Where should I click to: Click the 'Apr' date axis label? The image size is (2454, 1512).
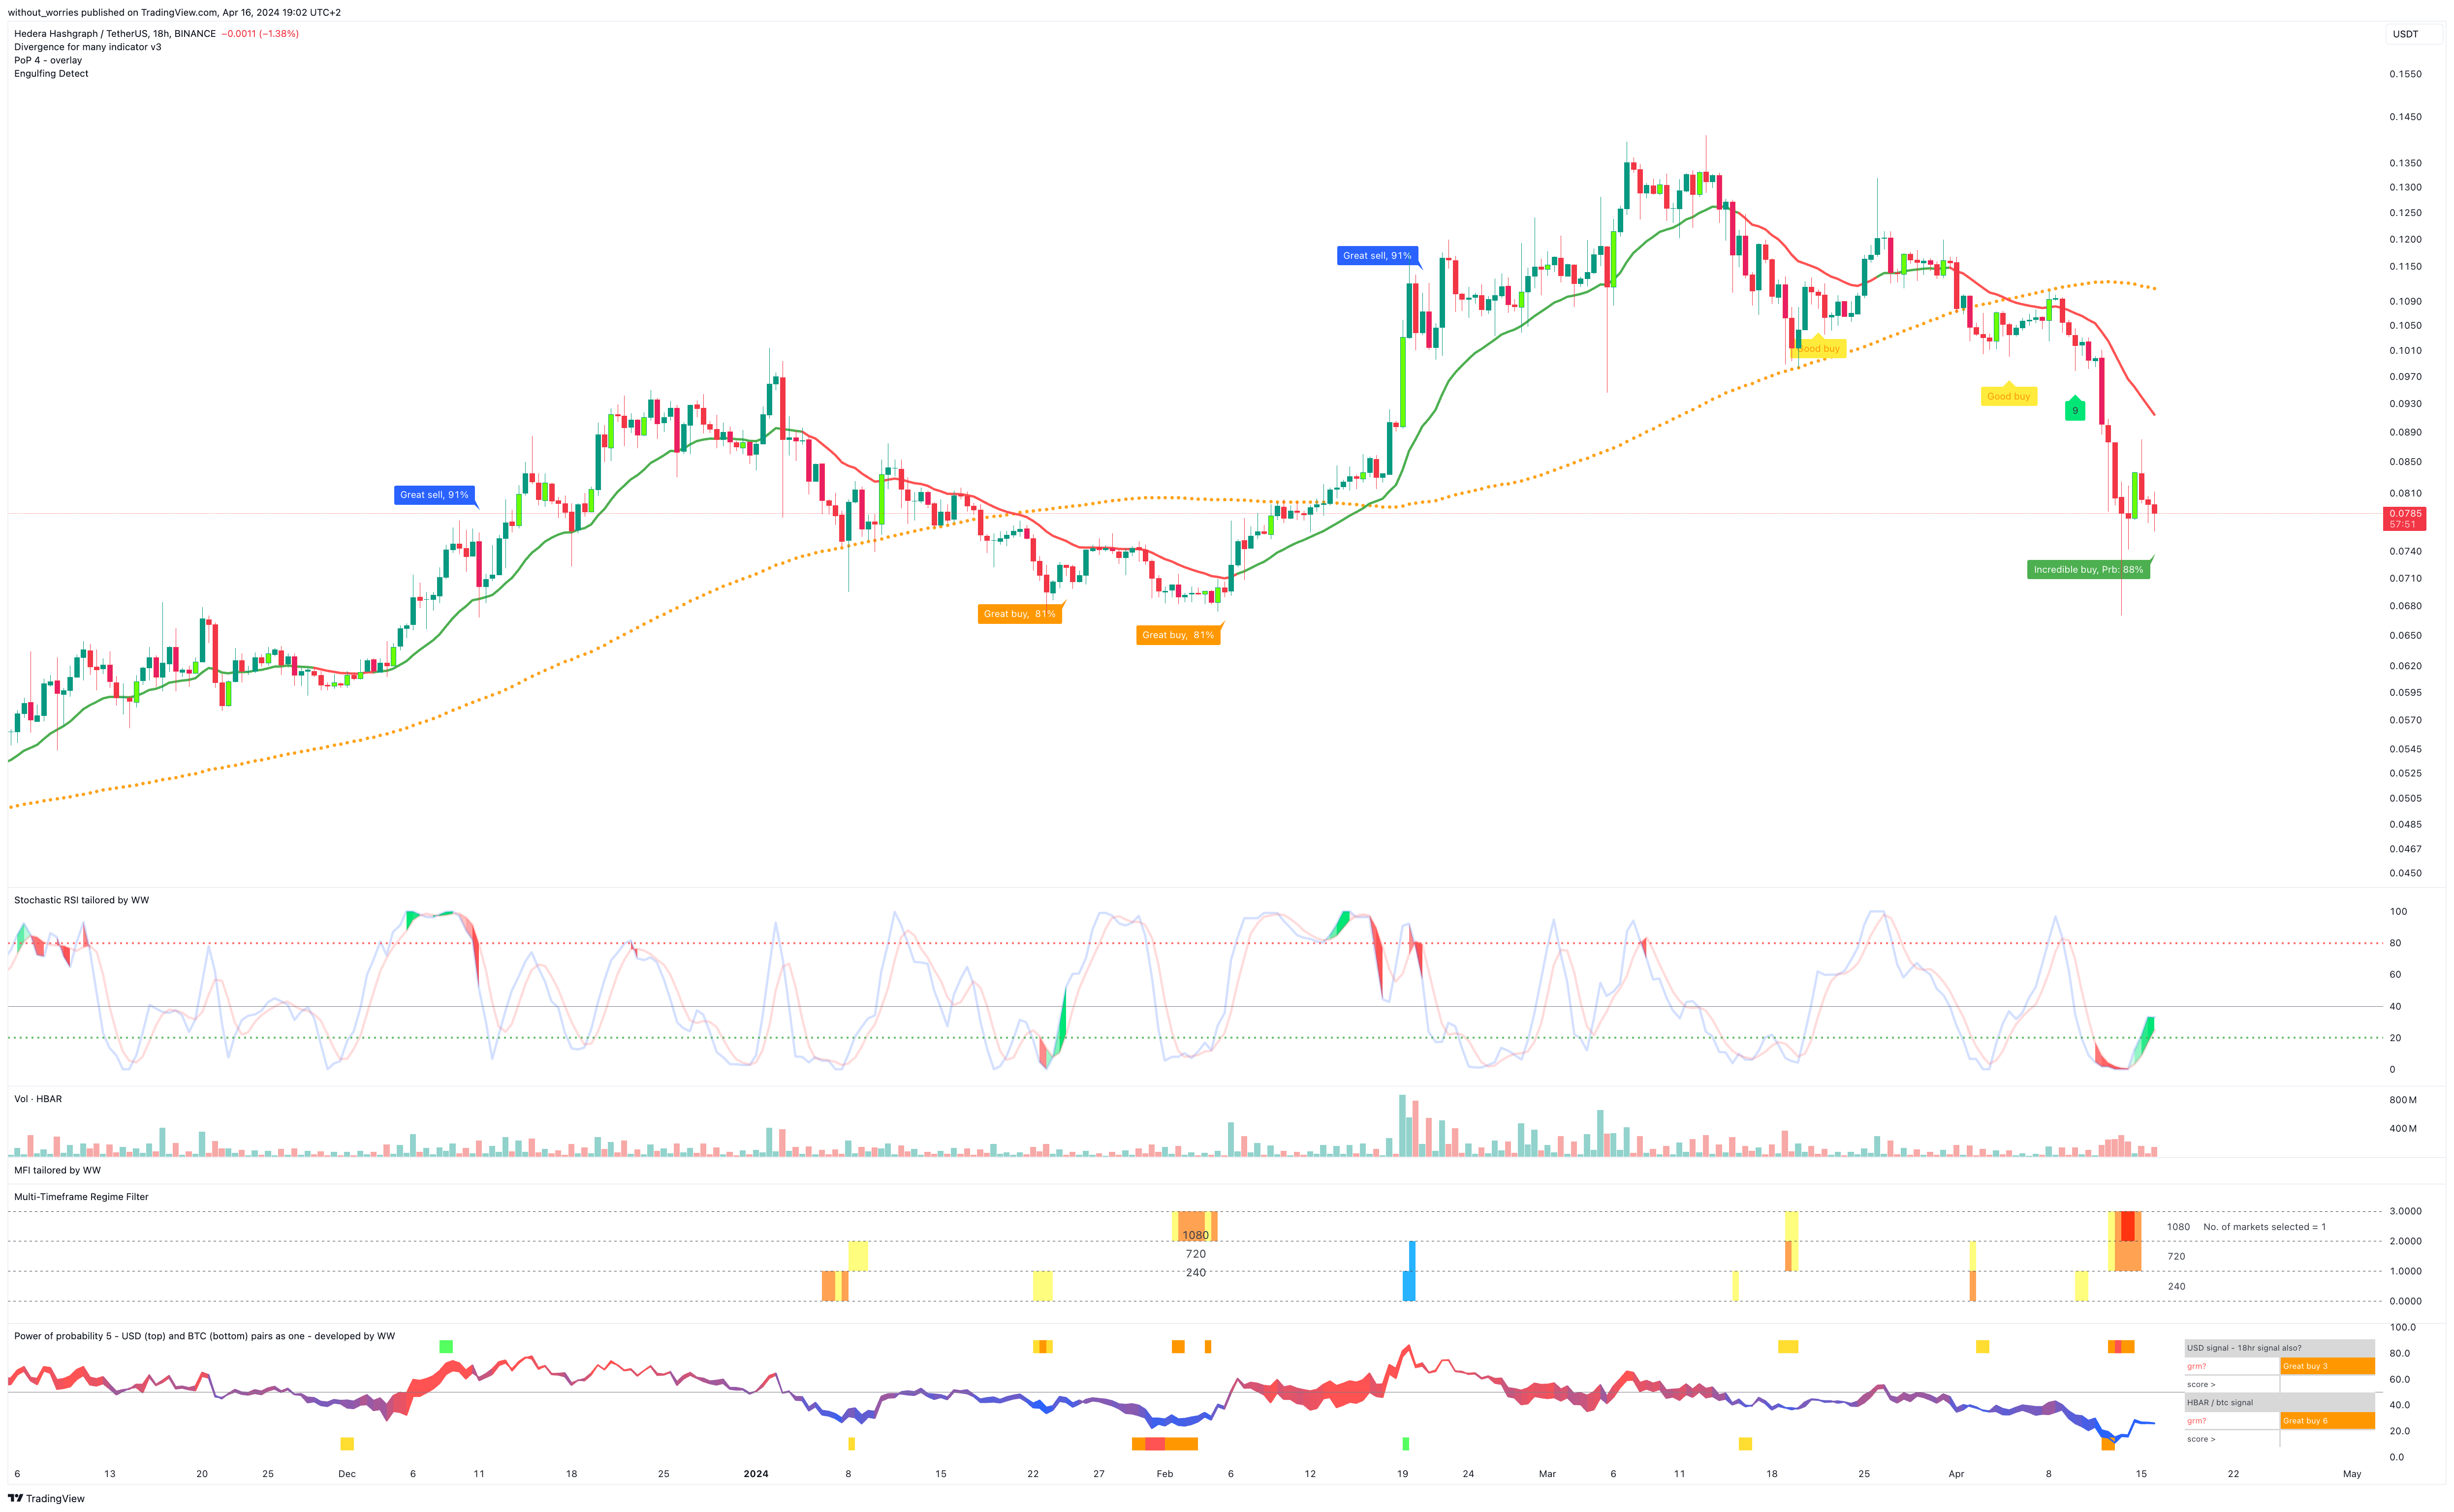1957,1474
